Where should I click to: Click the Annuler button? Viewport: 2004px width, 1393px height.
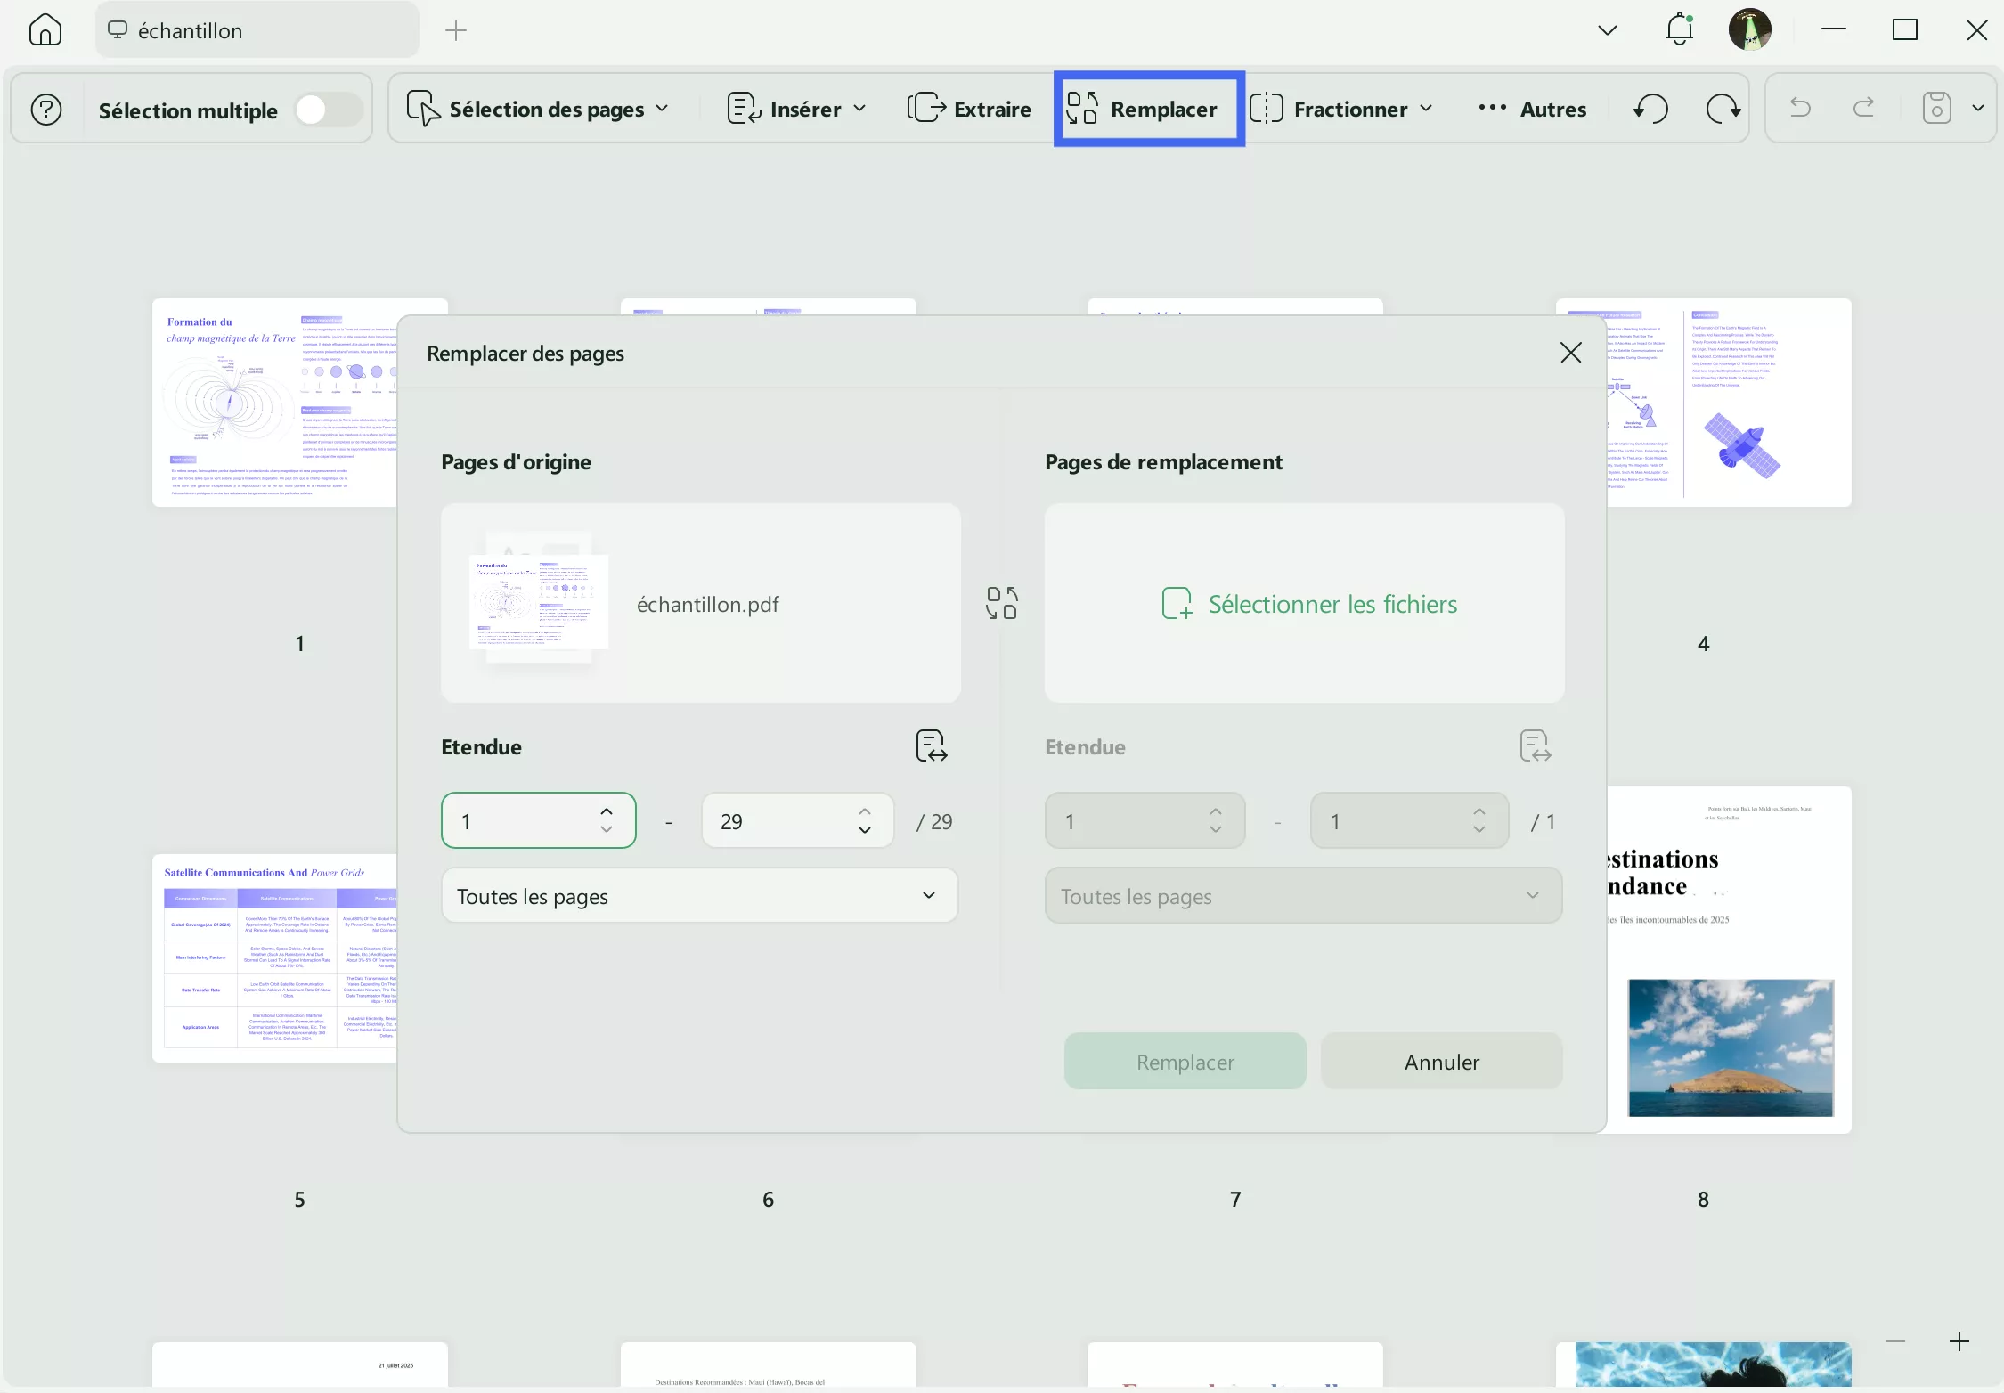tap(1440, 1062)
